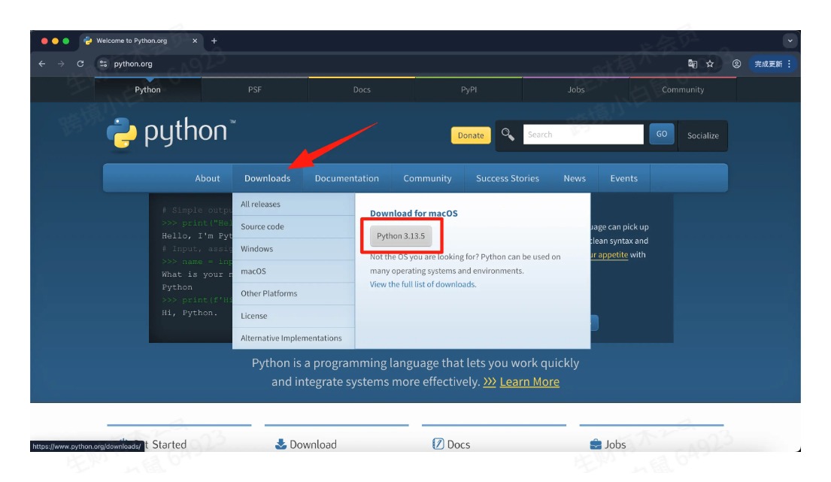Reload the page with refresh icon
The width and height of the screenshot is (831, 482).
click(x=80, y=64)
